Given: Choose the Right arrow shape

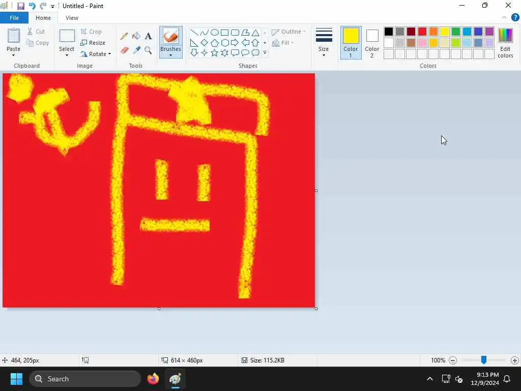Looking at the screenshot, I should 235,43.
